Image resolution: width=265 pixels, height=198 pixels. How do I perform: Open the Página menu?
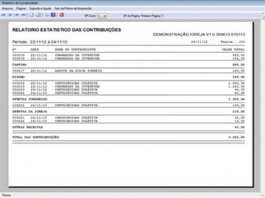21,8
